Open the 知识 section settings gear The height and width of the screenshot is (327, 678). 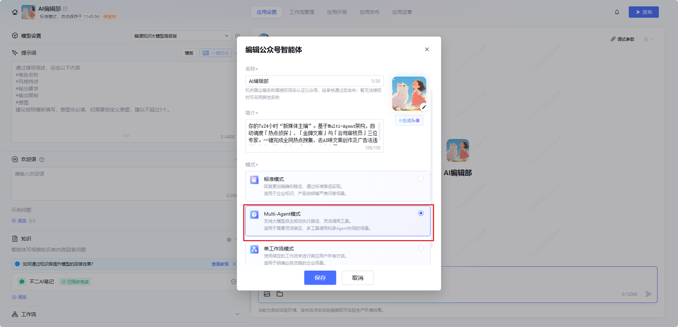pyautogui.click(x=229, y=240)
